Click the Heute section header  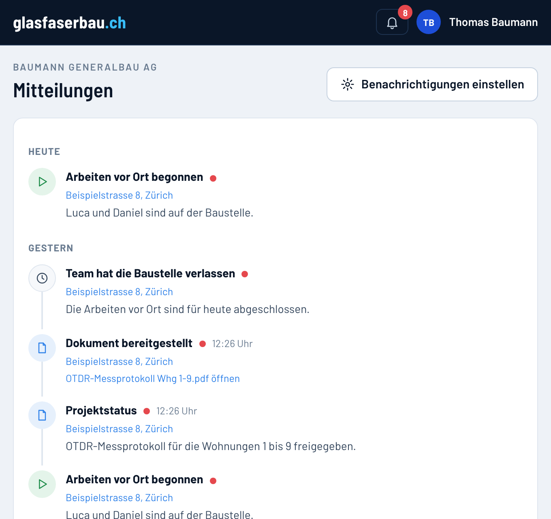pos(44,152)
